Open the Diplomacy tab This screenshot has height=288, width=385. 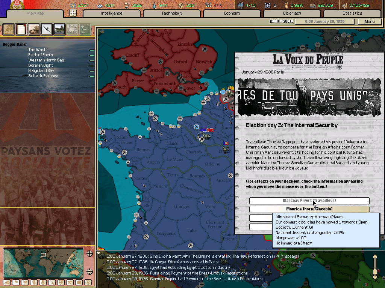point(292,13)
